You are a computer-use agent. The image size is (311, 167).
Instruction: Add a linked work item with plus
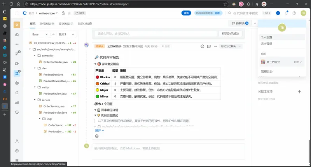click(299, 91)
